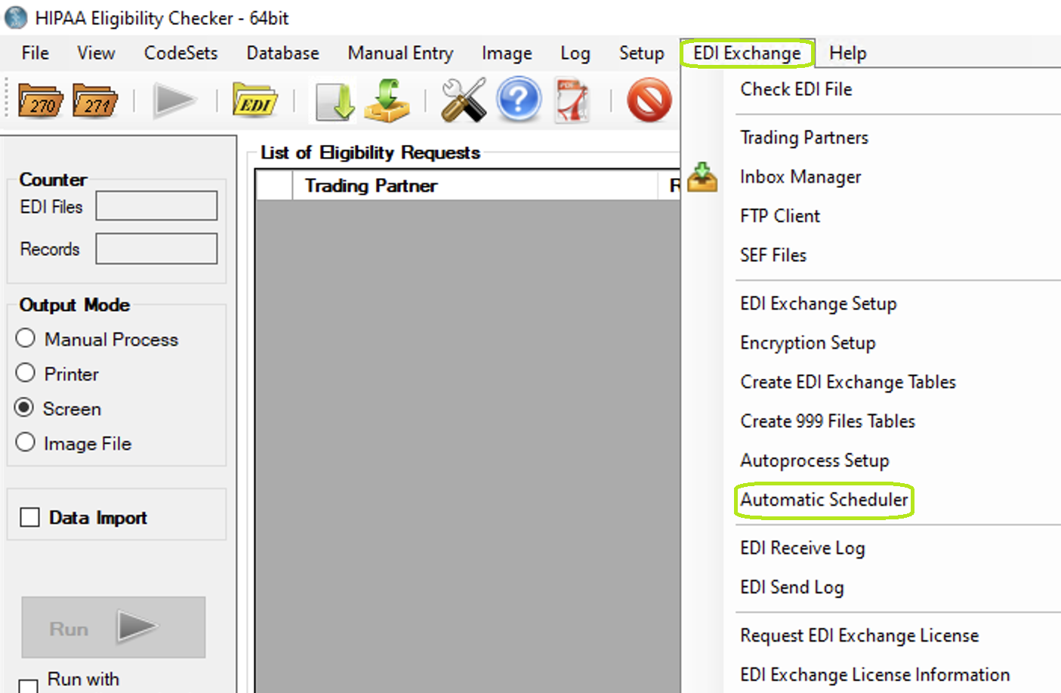Open EDI Exchange Setup
Screen dimensions: 1061x693
pyautogui.click(x=819, y=303)
